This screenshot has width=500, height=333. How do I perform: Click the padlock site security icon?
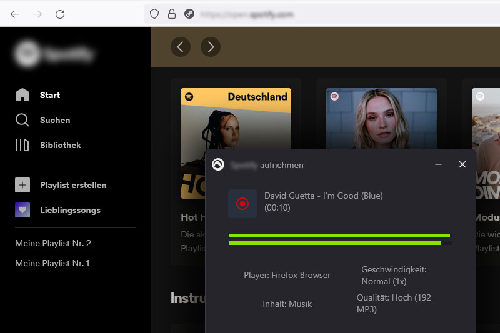172,14
